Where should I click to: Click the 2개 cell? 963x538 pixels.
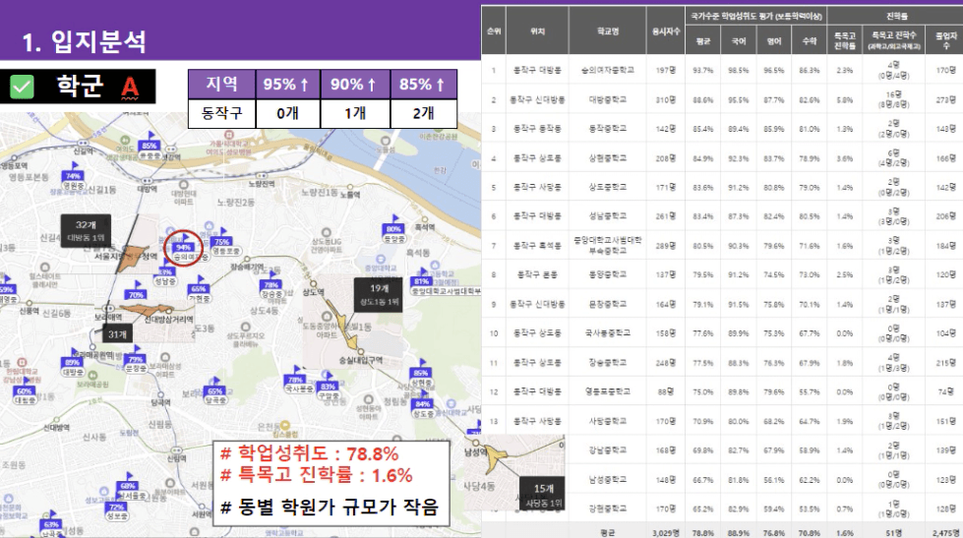(x=423, y=114)
